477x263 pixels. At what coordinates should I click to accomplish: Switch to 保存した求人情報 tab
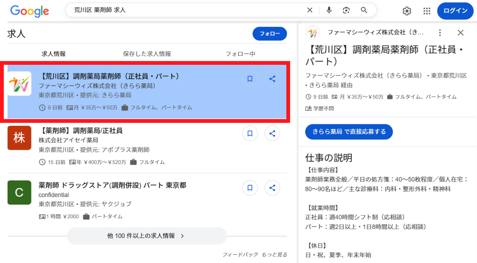click(x=147, y=54)
